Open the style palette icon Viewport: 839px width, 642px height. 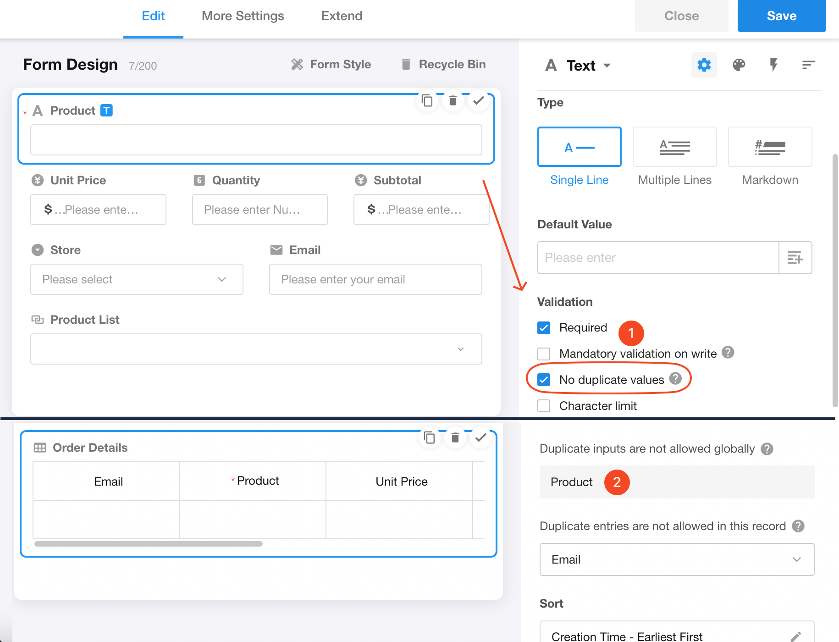click(x=739, y=65)
